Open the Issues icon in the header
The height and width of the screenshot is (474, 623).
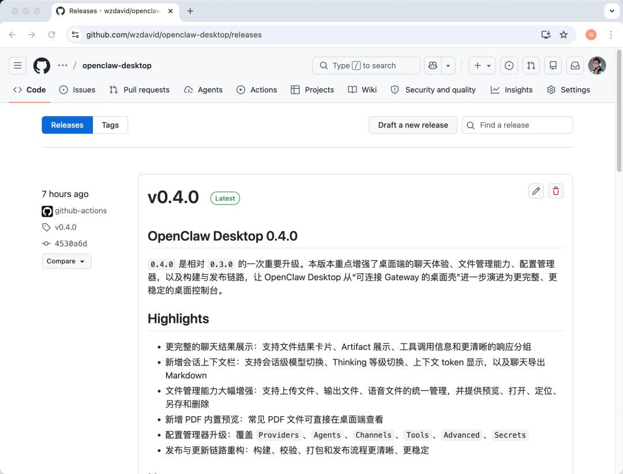click(x=509, y=66)
